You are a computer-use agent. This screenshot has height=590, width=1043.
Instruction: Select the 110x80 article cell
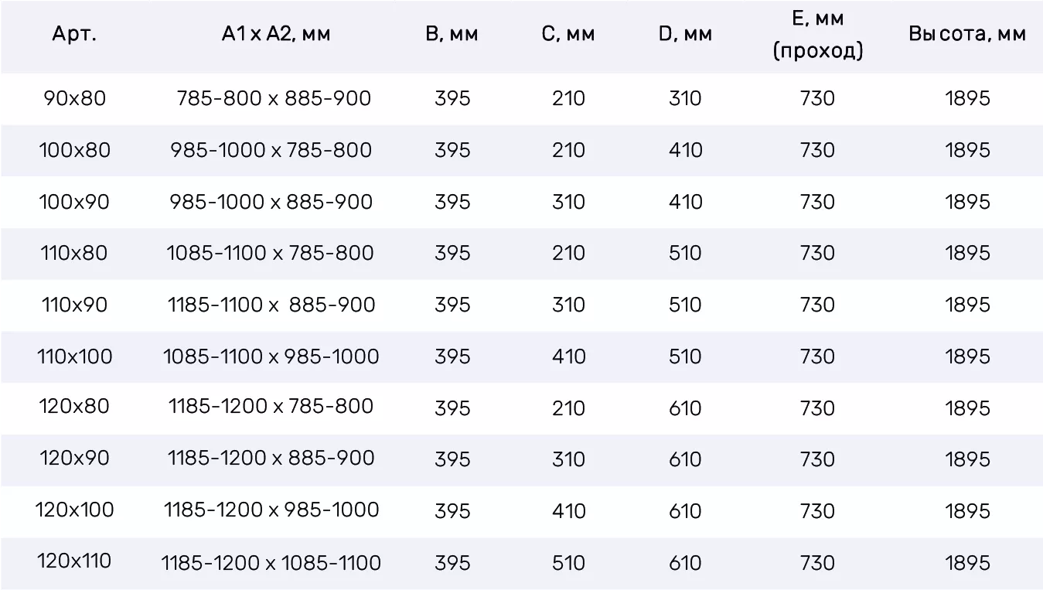click(75, 253)
